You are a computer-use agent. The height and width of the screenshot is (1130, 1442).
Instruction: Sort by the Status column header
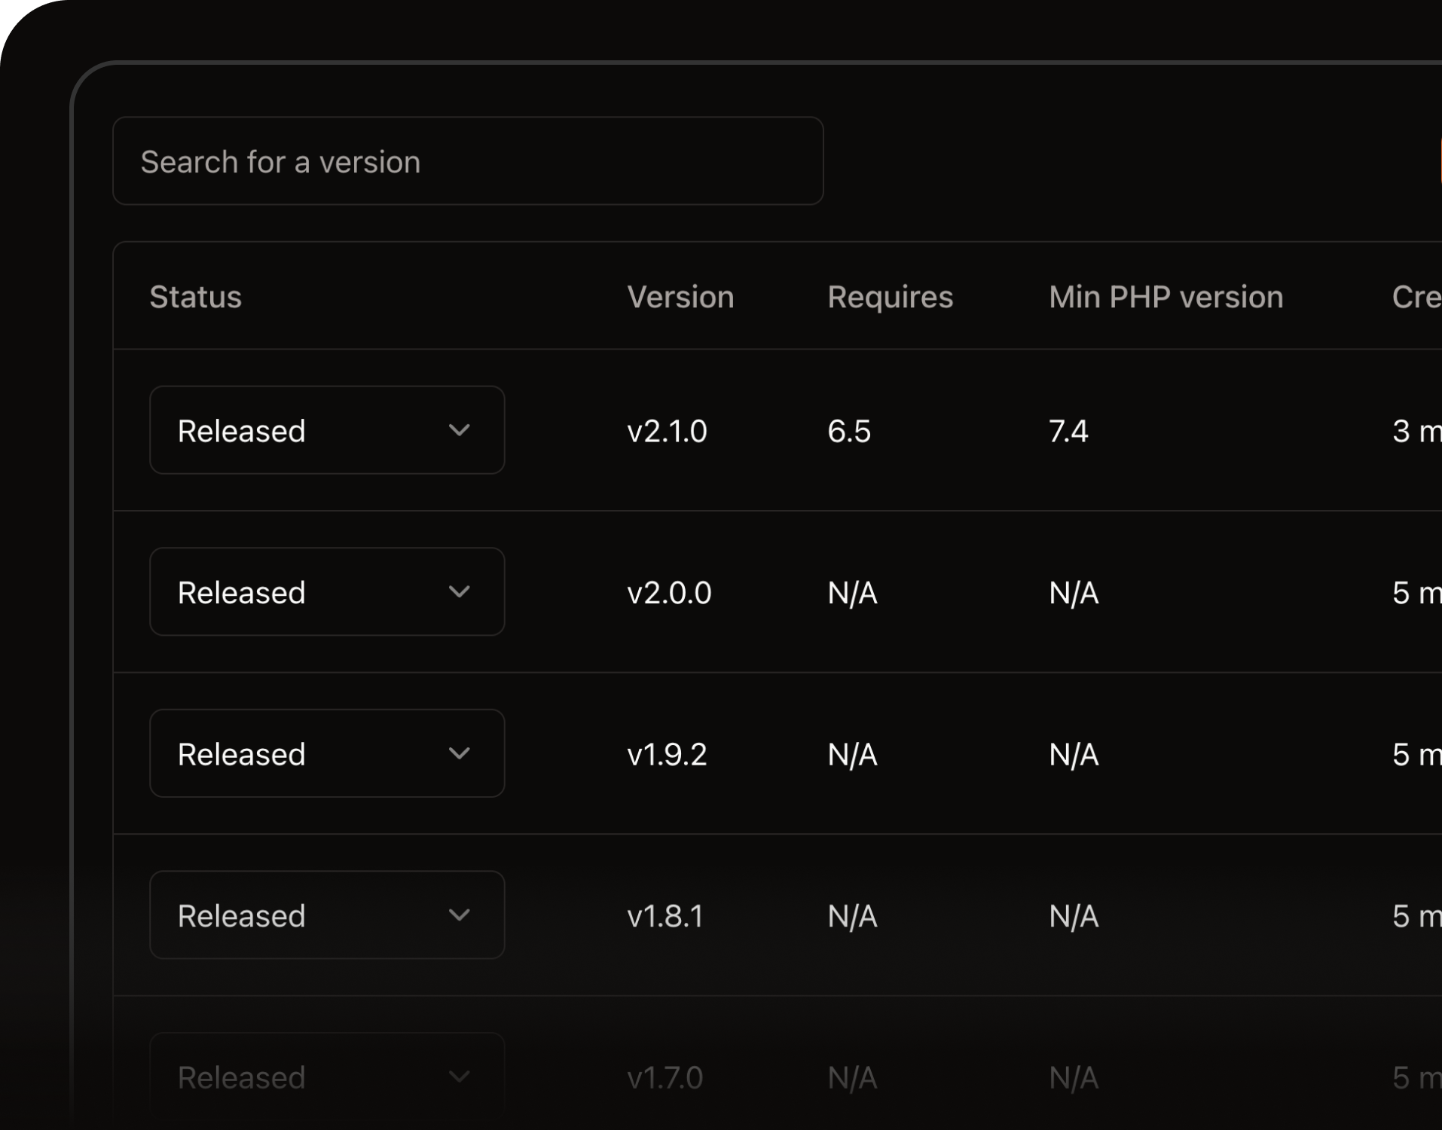coord(195,296)
